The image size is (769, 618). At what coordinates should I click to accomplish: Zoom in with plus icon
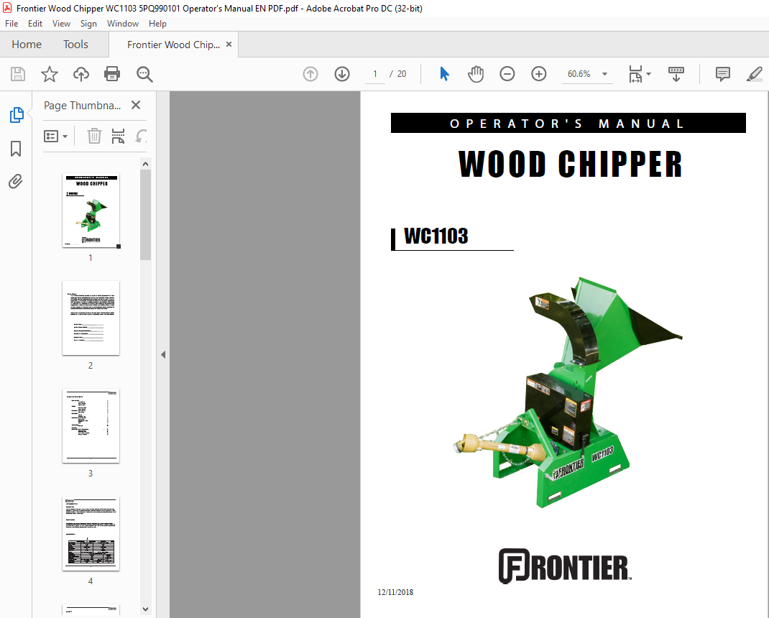point(538,74)
